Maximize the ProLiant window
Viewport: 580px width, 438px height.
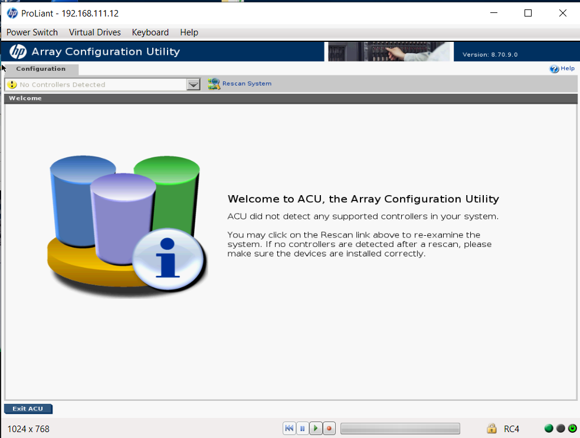pyautogui.click(x=528, y=14)
